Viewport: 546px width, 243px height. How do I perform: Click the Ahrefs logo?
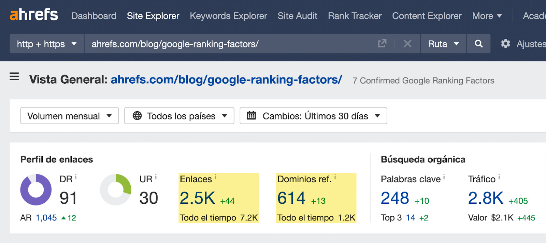tap(34, 15)
